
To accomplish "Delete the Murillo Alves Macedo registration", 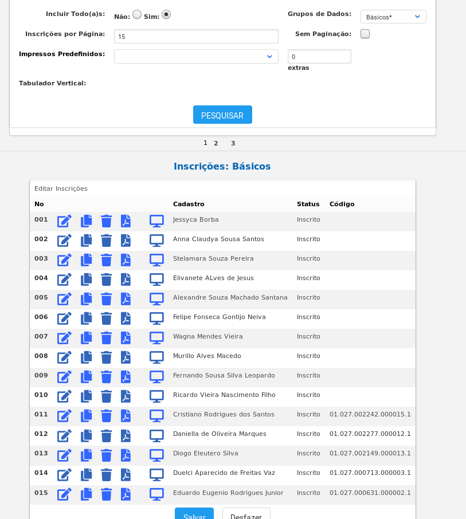I will pos(106,357).
